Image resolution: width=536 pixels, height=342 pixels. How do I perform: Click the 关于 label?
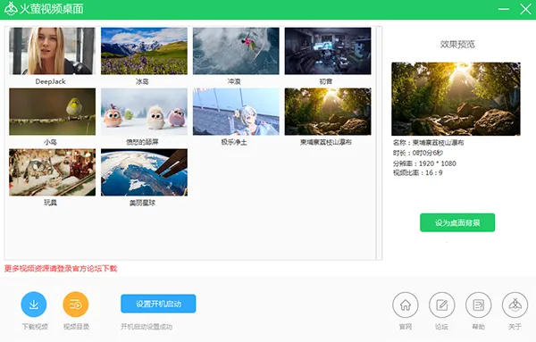[515, 327]
